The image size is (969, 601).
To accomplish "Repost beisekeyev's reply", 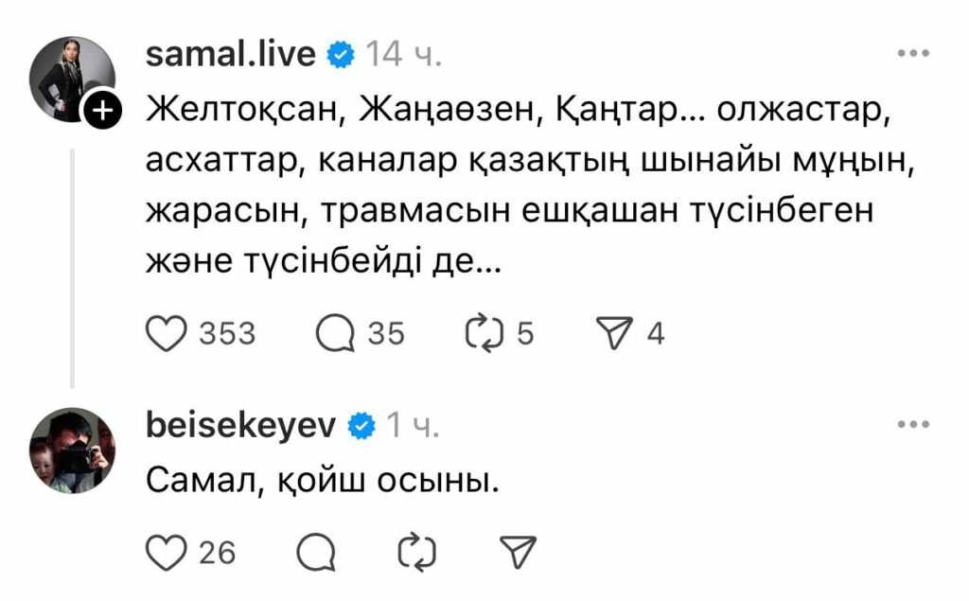I will pos(417,551).
